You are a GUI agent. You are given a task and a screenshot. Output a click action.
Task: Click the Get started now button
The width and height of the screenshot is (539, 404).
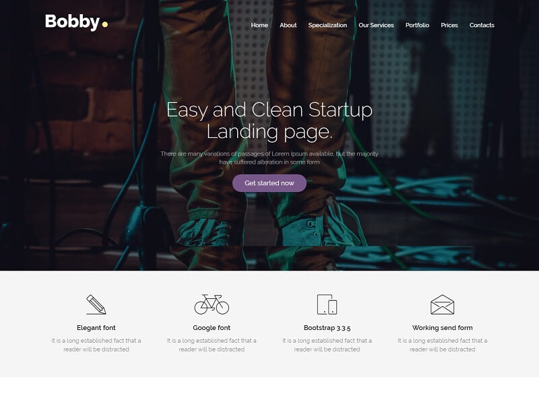coord(269,183)
